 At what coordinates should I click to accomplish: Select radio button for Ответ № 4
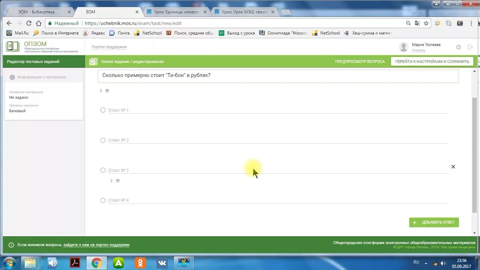(x=103, y=200)
